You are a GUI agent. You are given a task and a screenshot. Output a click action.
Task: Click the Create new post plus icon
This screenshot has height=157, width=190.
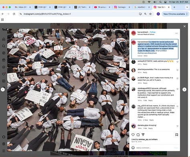pyautogui.click(x=4, y=81)
